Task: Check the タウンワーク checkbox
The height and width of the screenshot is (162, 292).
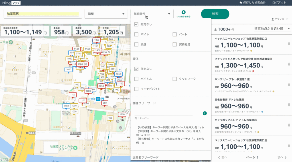Action: [x=175, y=79]
